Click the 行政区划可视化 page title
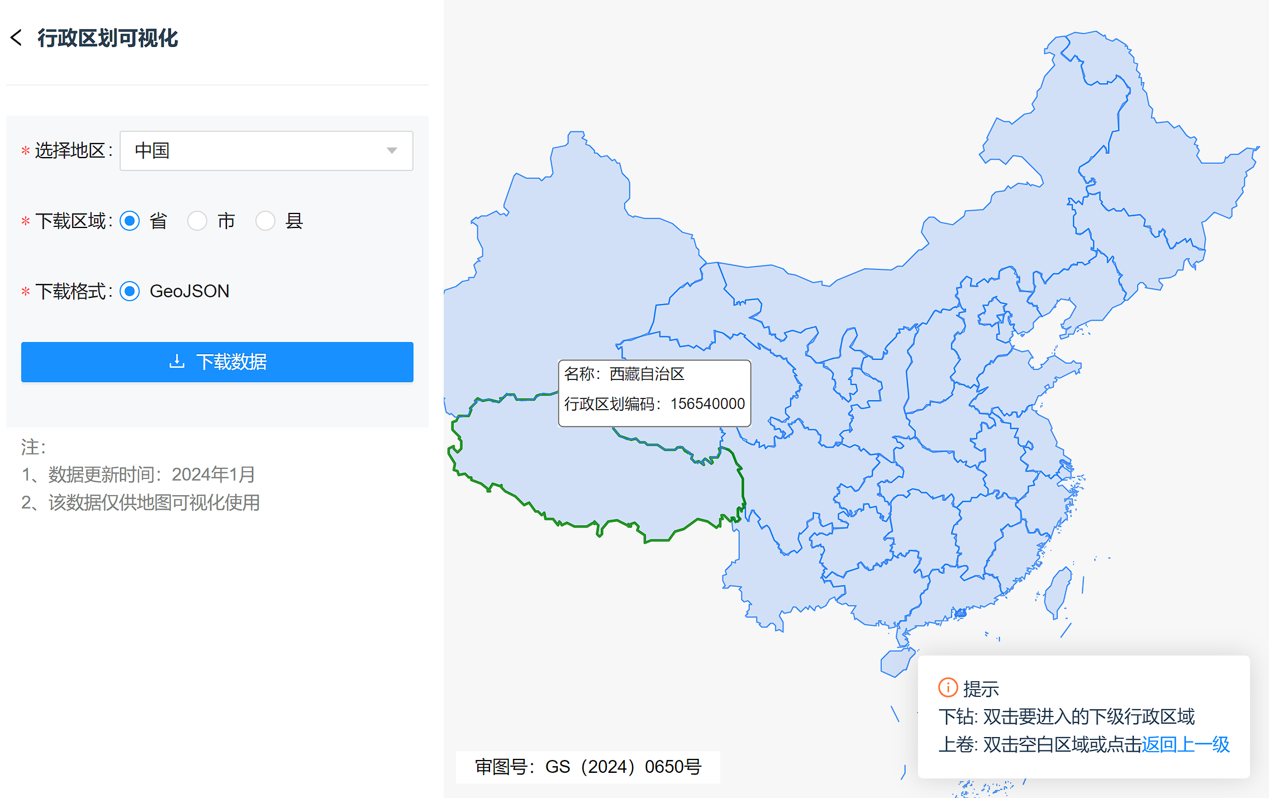The height and width of the screenshot is (798, 1269). coord(107,38)
